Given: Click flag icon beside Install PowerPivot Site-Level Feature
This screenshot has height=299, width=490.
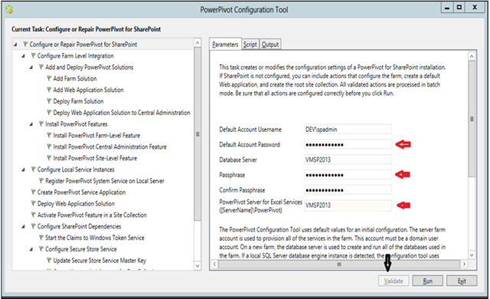Looking at the screenshot, I should click(49, 158).
